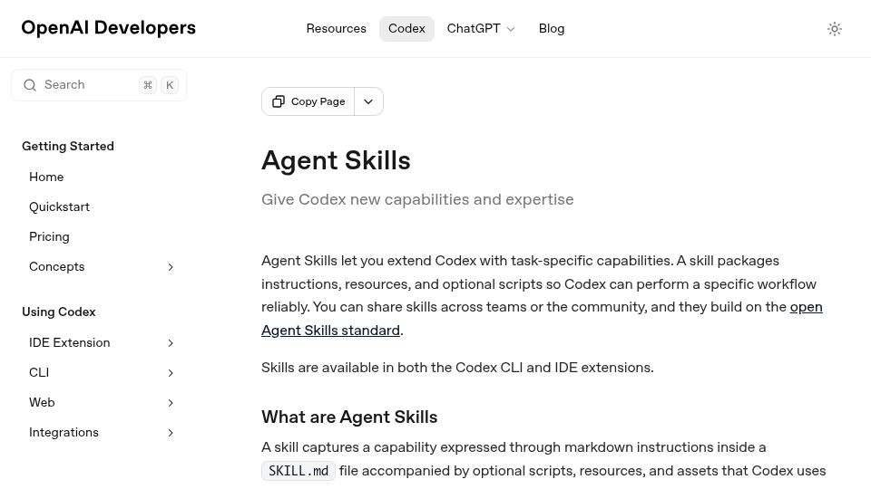Expand the Web section chevron

click(171, 403)
